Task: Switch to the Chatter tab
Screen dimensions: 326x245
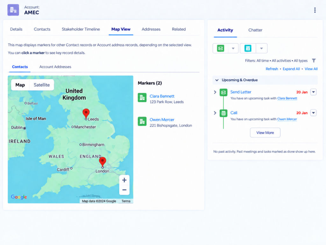Action: (x=255, y=30)
